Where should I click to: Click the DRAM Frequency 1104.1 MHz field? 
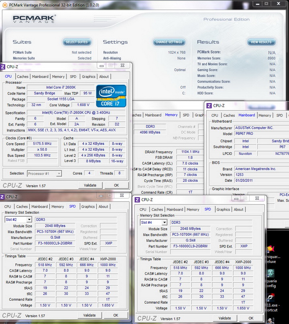(190, 152)
